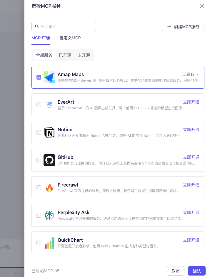Click the GitHub title text
This screenshot has height=277, width=210.
pyautogui.click(x=66, y=157)
